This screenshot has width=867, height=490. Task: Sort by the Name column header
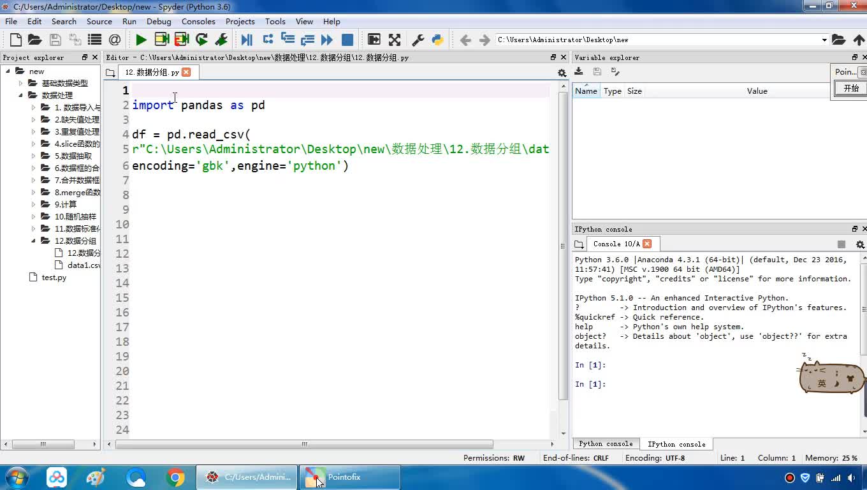tap(586, 91)
